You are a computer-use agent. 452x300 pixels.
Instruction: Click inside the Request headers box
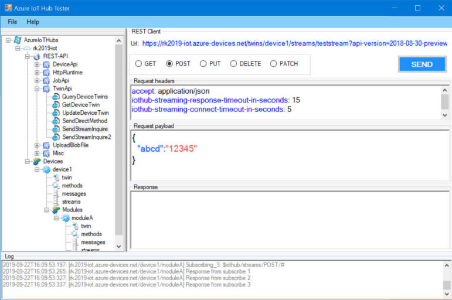pyautogui.click(x=286, y=102)
